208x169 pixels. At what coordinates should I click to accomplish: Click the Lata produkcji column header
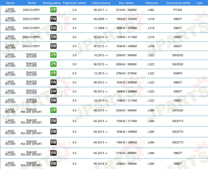pyautogui.click(x=101, y=3)
